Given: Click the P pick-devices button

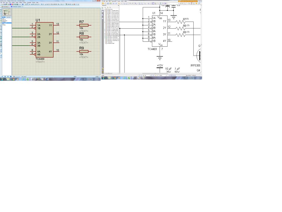Looking at the screenshot, I should coord(3,17).
